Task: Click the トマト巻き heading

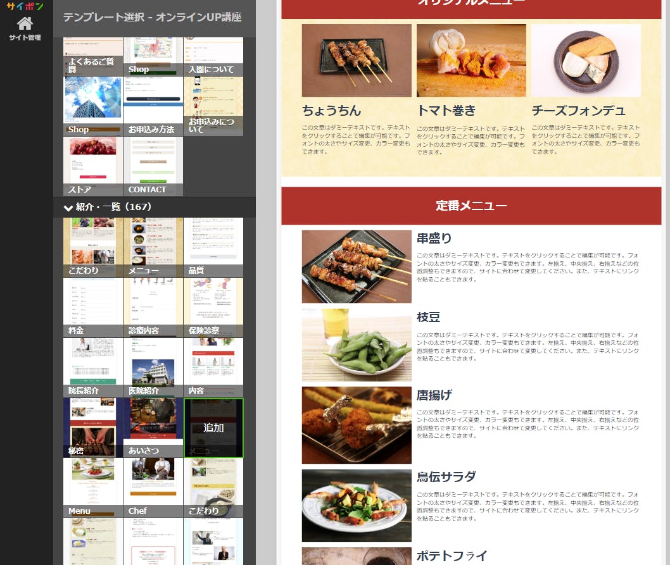Action: tap(446, 111)
